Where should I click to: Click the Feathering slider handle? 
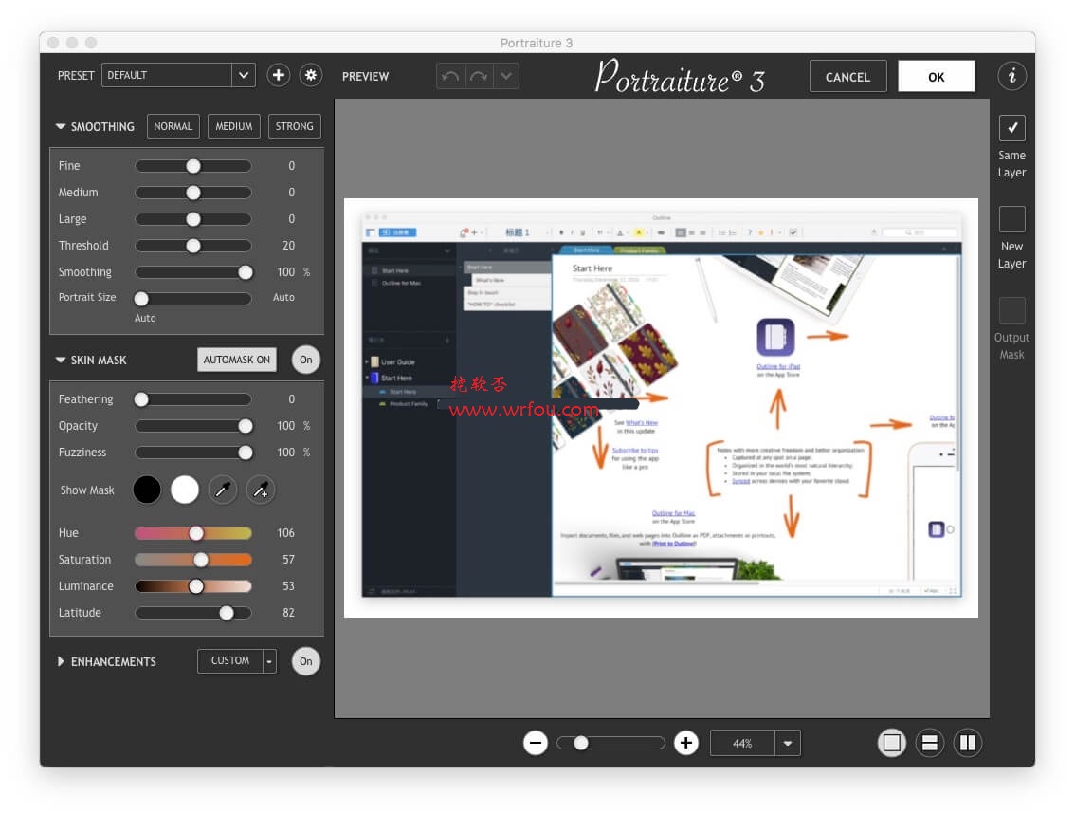pyautogui.click(x=141, y=399)
